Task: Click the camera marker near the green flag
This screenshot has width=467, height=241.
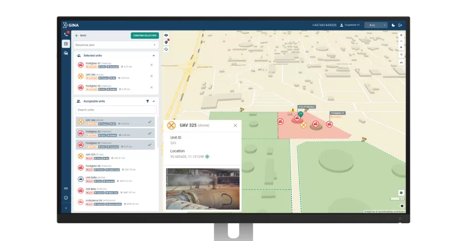Action: click(306, 110)
